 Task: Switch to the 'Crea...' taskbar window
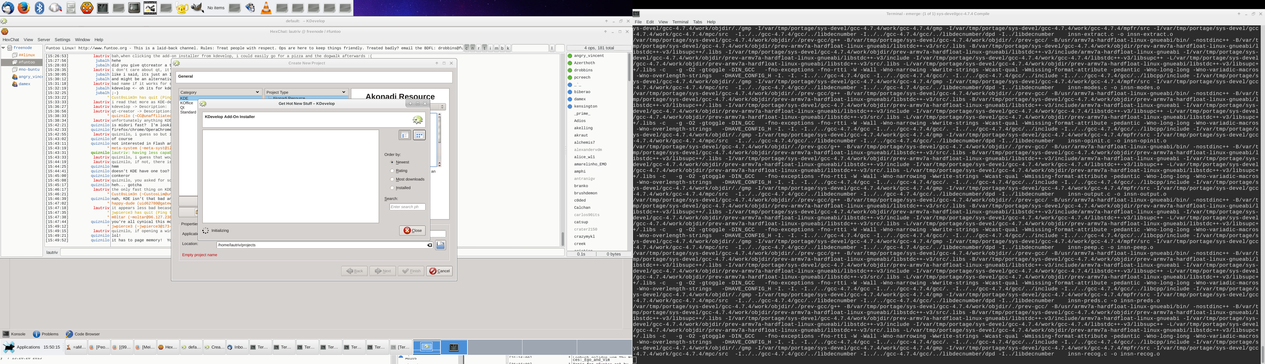coord(214,347)
